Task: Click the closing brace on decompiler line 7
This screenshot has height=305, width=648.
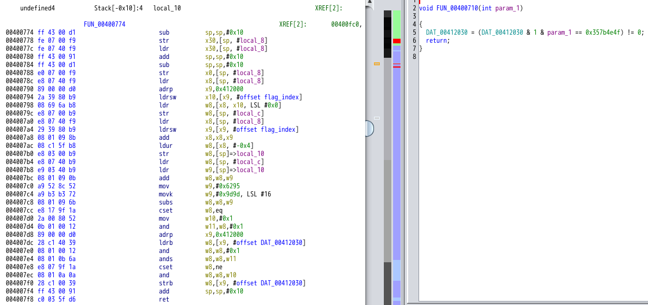Action: pos(421,49)
